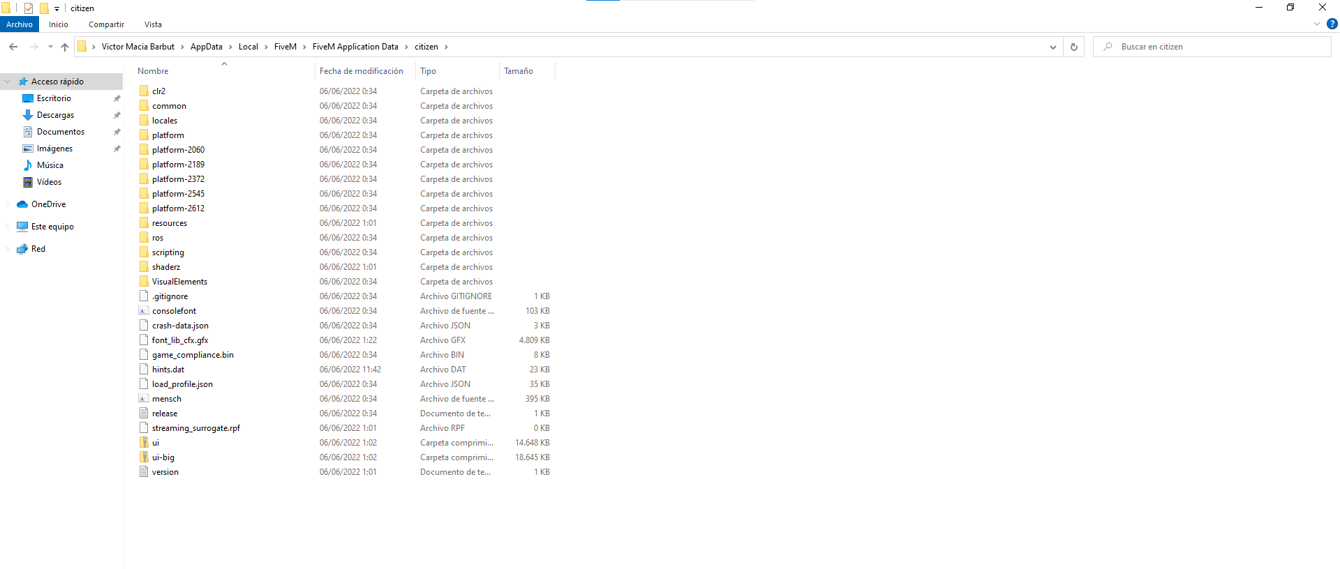Click the Forward navigation arrow
This screenshot has height=569, width=1340.
tap(33, 47)
